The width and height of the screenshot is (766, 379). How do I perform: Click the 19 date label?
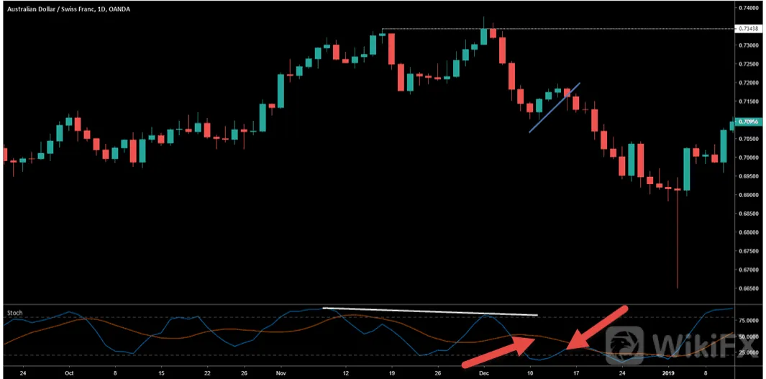(x=391, y=372)
